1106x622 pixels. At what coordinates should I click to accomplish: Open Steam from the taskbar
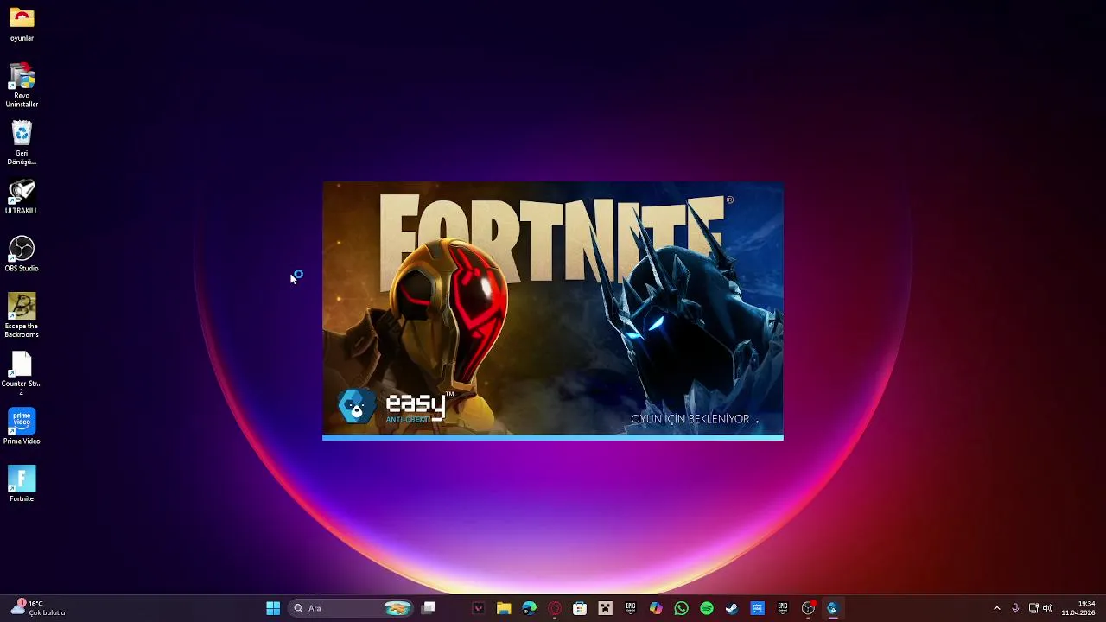[x=732, y=608]
